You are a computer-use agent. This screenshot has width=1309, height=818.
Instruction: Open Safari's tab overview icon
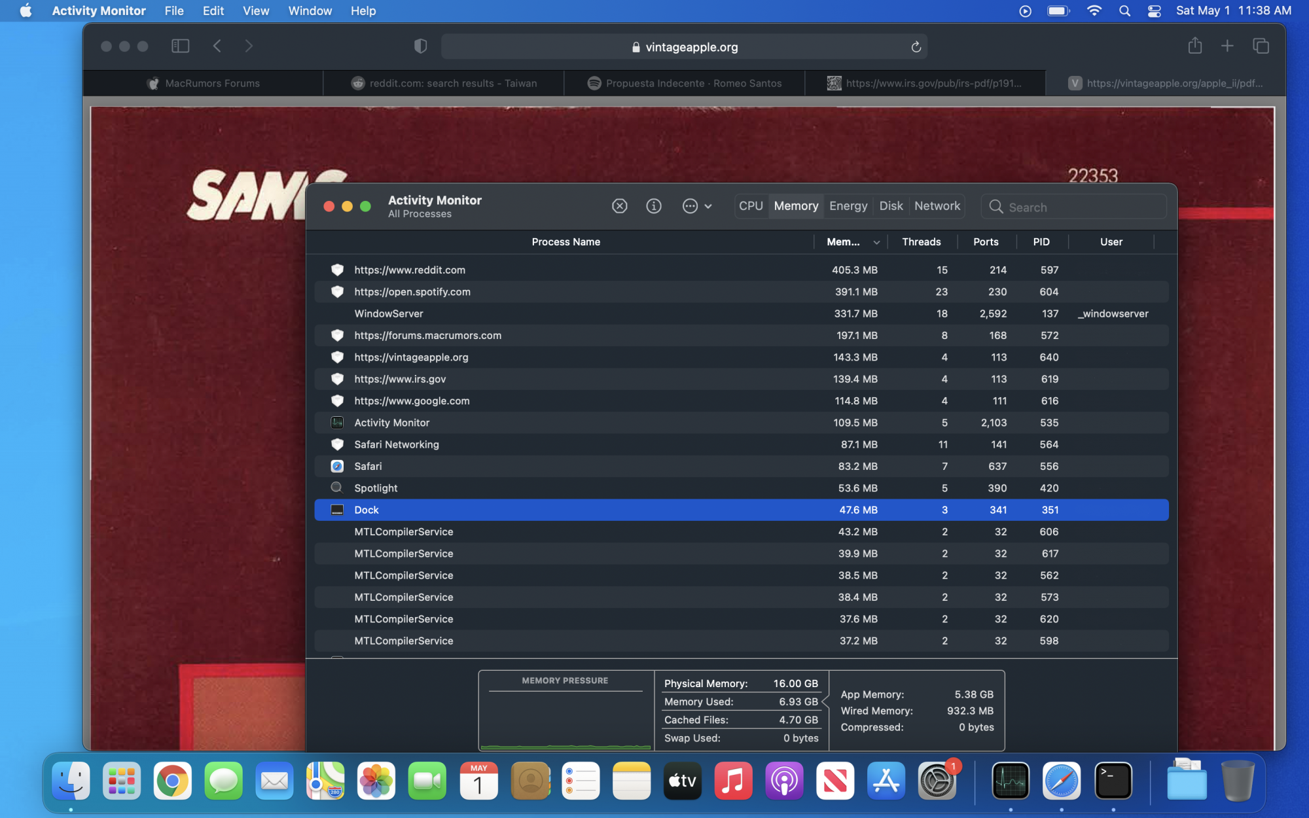click(1261, 46)
